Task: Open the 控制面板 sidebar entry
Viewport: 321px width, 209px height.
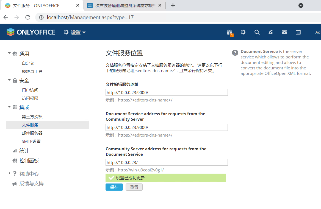Action: pos(29,161)
